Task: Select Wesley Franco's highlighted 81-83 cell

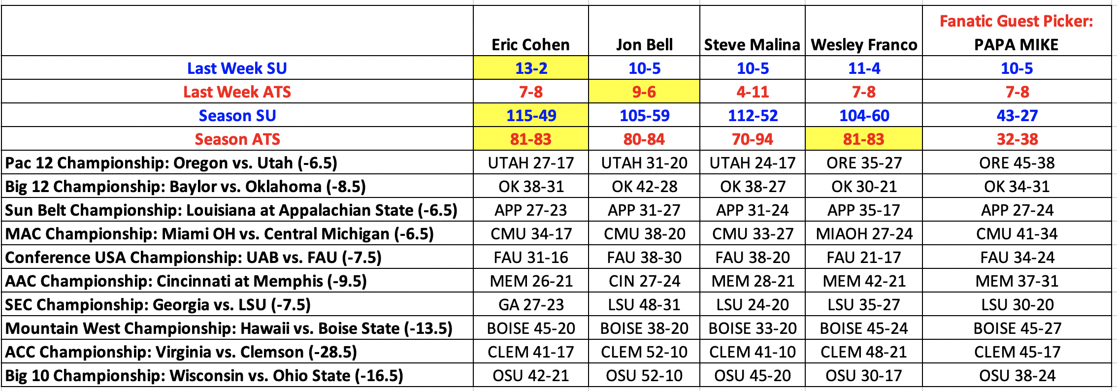Action: click(x=863, y=139)
